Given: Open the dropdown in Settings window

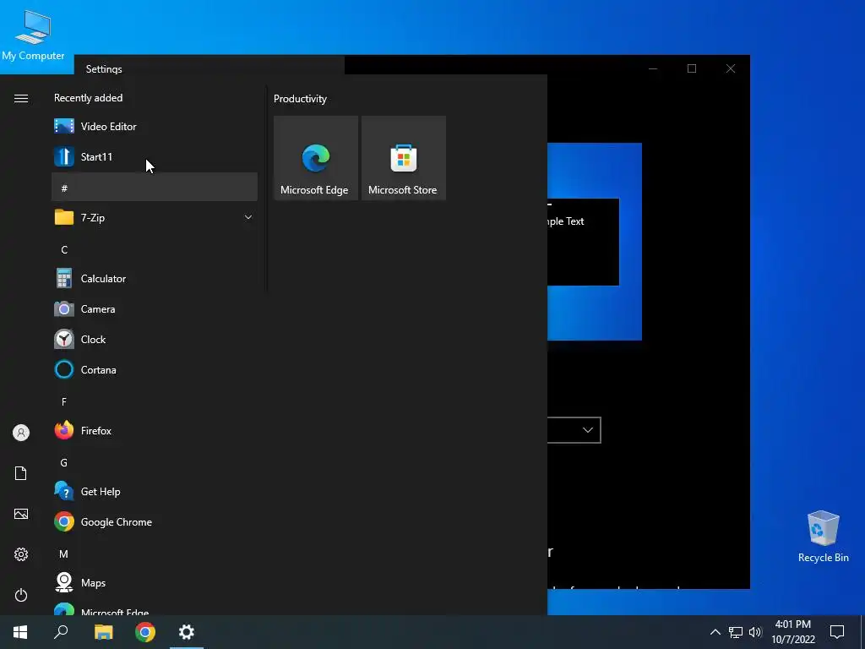Looking at the screenshot, I should point(574,430).
